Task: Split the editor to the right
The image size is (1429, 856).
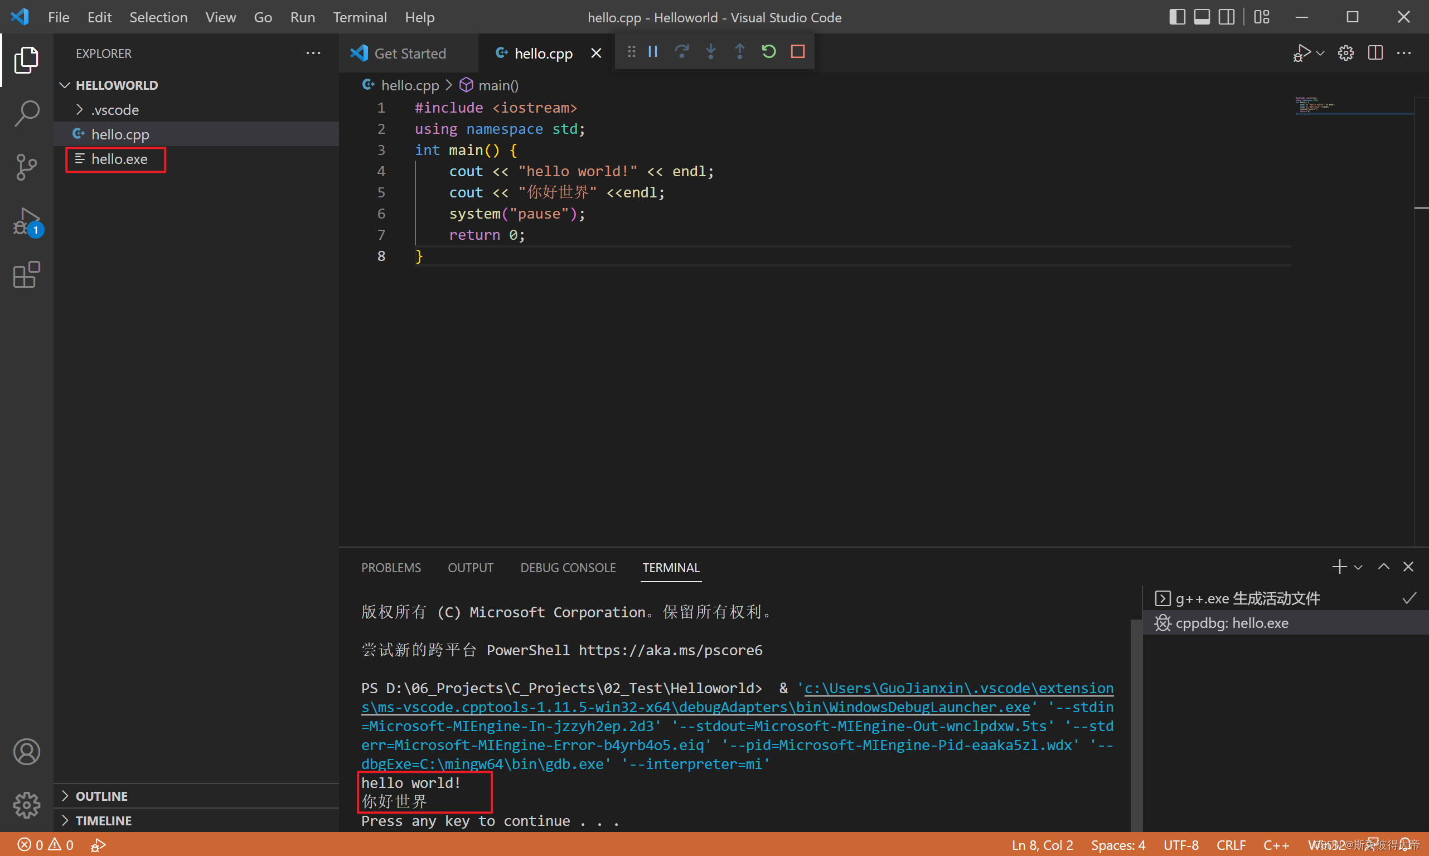Action: [x=1375, y=53]
